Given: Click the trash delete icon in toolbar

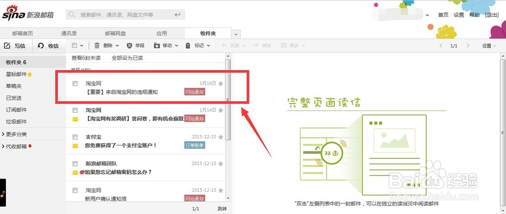Looking at the screenshot, I should 97,46.
